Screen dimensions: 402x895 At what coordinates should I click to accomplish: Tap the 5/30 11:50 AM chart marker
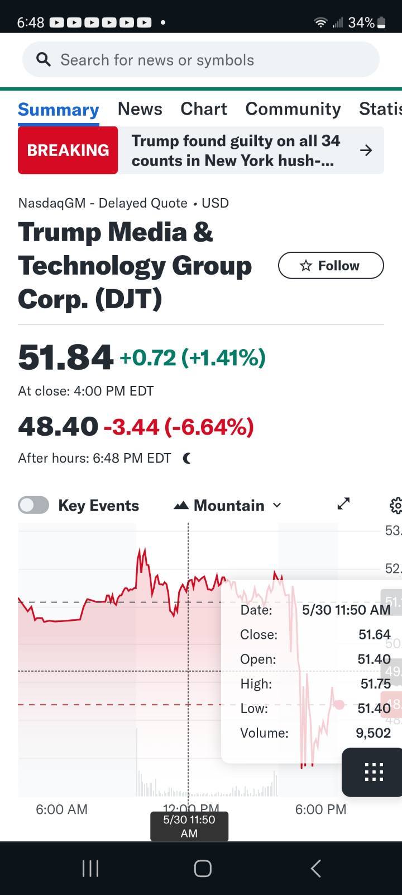[x=189, y=826]
